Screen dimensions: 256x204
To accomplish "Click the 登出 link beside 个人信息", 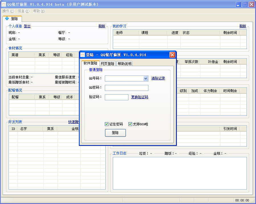I will click(27, 26).
